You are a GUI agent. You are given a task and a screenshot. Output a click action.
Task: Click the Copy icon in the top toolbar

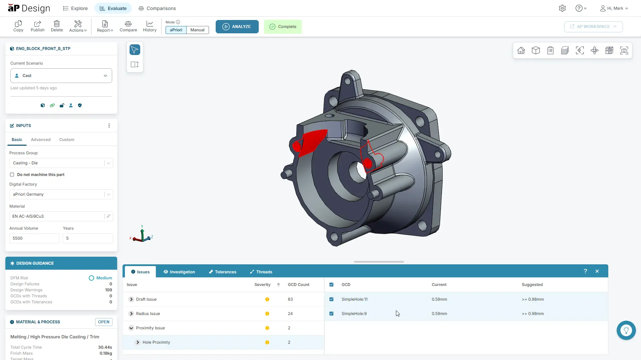tap(18, 26)
